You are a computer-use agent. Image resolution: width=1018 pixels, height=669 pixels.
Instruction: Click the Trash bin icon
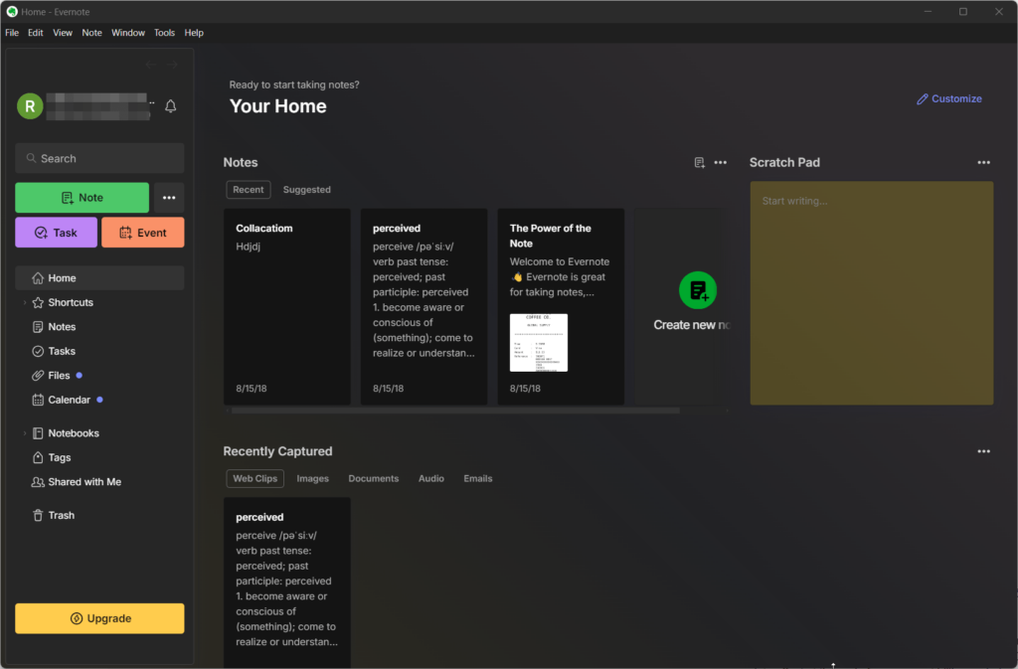pos(38,515)
